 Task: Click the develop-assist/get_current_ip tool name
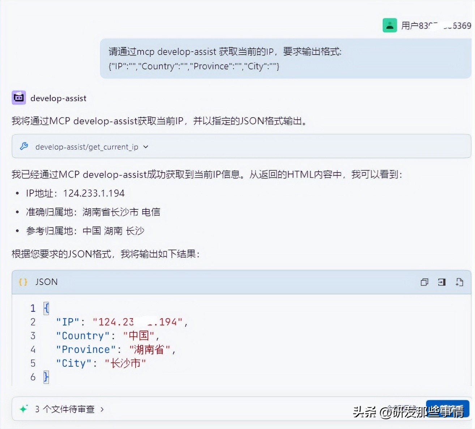click(x=87, y=147)
